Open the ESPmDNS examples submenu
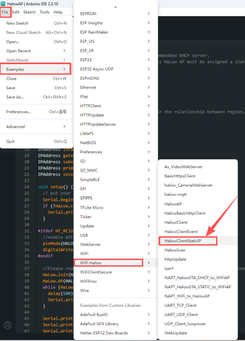Image resolution: width=245 pixels, height=341 pixels. point(115,78)
